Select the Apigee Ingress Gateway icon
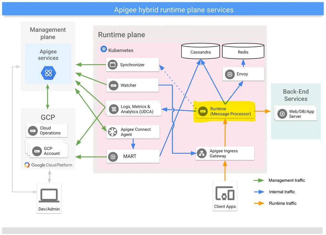 tap(202, 153)
